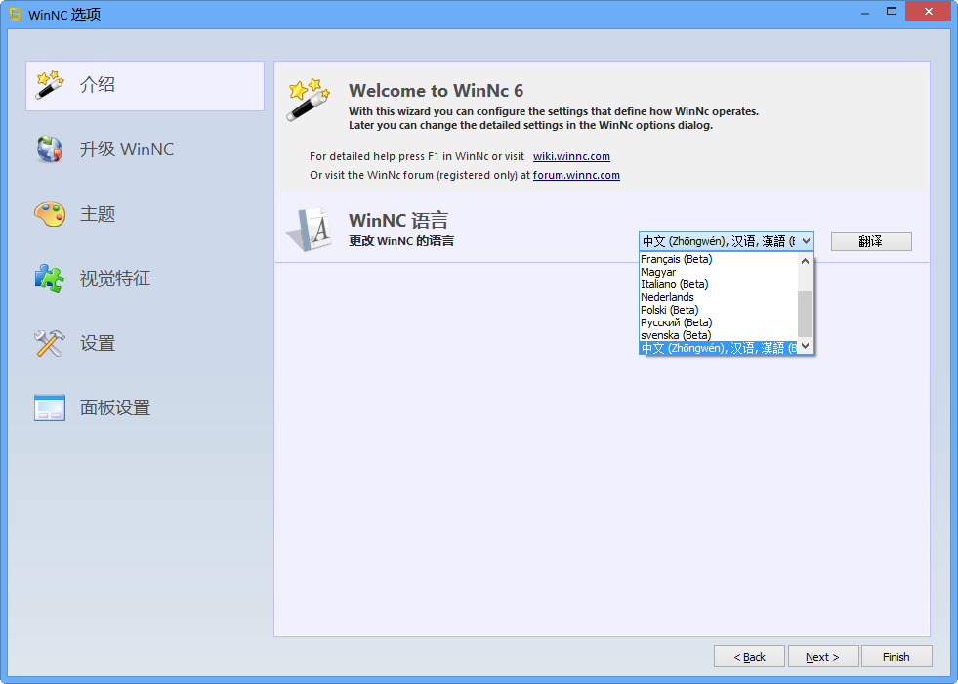Viewport: 958px width, 684px height.
Task: Click the Finish button
Action: (896, 657)
